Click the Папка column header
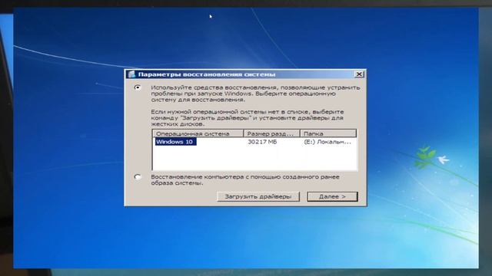This screenshot has height=276, width=492. click(328, 133)
